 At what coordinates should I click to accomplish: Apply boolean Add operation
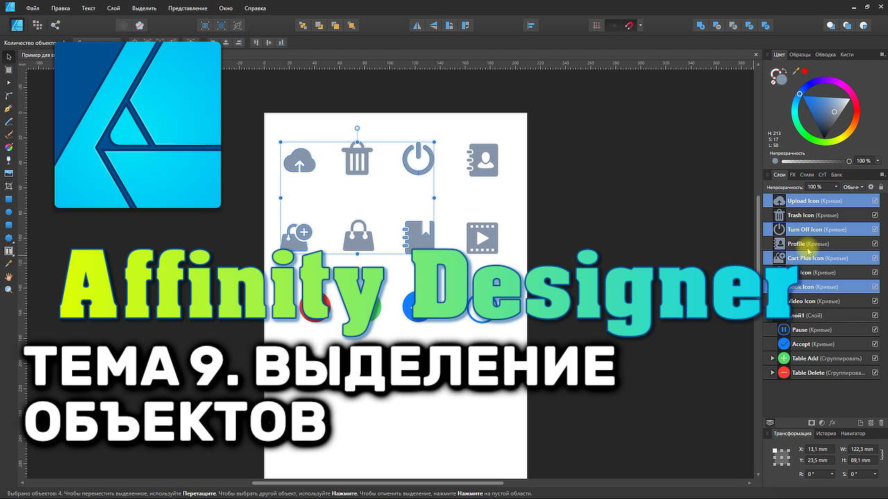coord(701,26)
